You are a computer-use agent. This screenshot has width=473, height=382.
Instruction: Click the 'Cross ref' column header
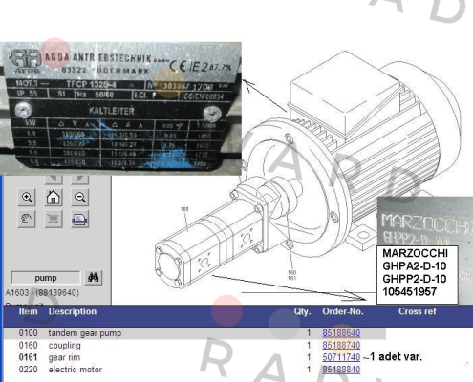click(418, 311)
